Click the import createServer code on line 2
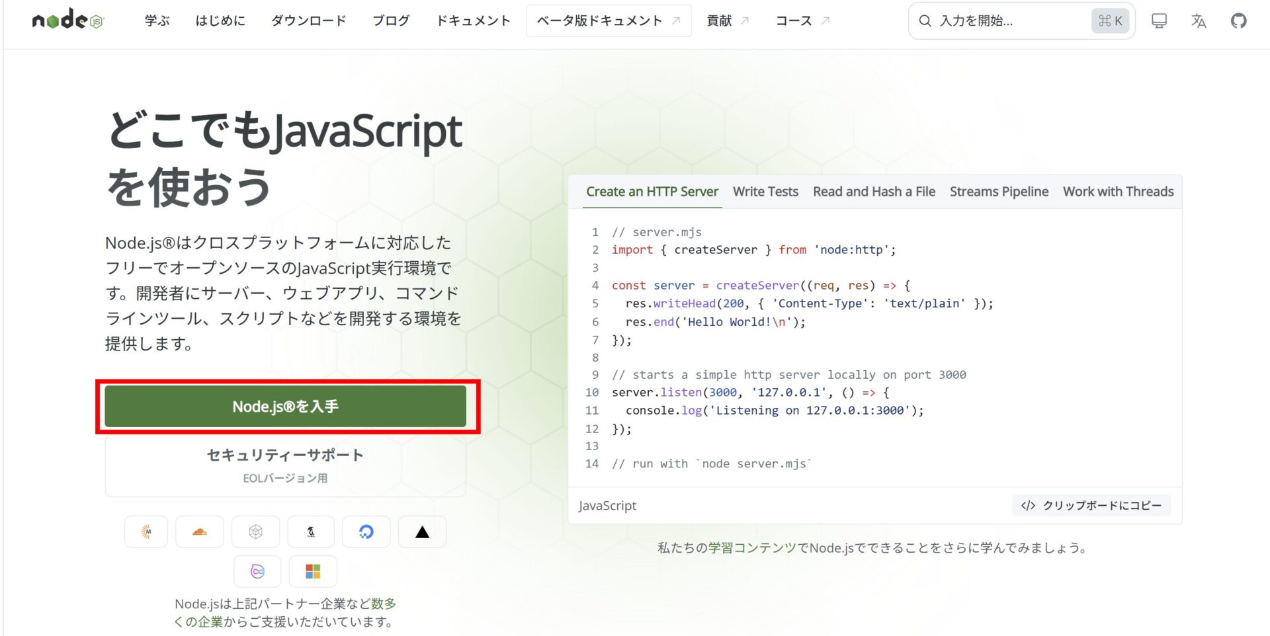 pyautogui.click(x=754, y=250)
